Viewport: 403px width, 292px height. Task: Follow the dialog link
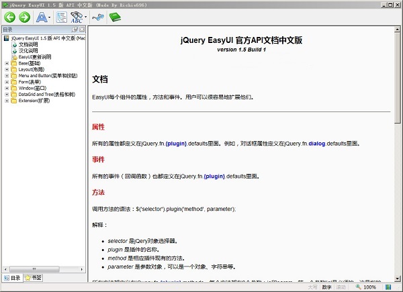316,144
